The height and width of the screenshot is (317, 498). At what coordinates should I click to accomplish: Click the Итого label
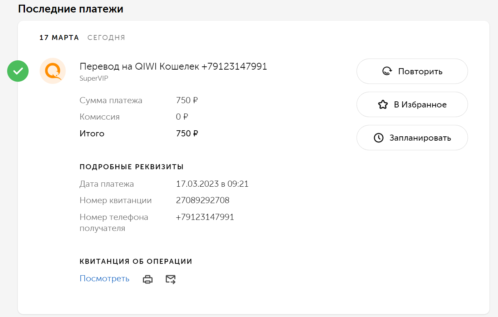click(92, 134)
